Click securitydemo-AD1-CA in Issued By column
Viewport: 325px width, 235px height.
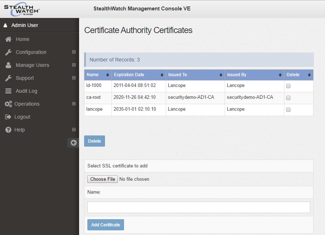pos(250,97)
